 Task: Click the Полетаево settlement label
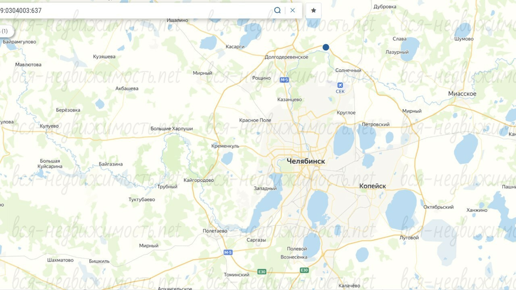pyautogui.click(x=215, y=231)
